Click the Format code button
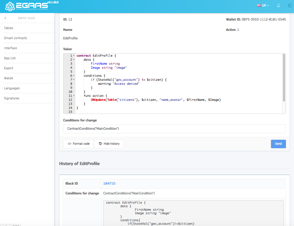Viewport: 294px width, 226px height. point(78,144)
